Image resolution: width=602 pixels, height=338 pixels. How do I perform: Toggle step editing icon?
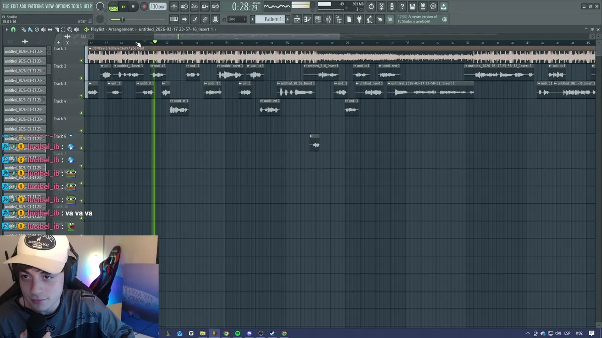194,19
